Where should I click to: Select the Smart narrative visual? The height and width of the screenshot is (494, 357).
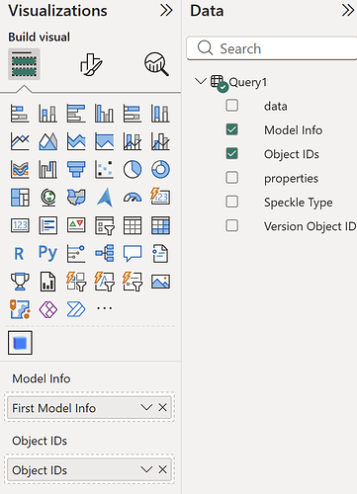click(x=160, y=254)
